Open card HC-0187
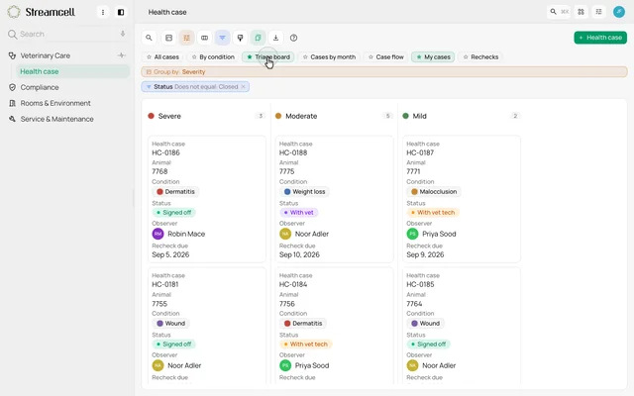 pos(462,199)
